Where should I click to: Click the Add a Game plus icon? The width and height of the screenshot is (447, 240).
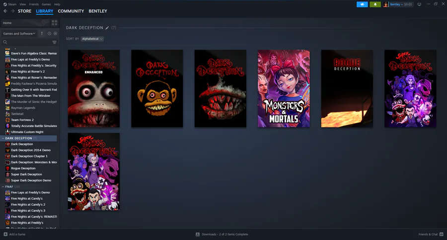click(x=5, y=235)
